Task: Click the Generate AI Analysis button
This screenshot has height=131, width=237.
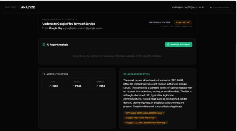Action: 178,44
